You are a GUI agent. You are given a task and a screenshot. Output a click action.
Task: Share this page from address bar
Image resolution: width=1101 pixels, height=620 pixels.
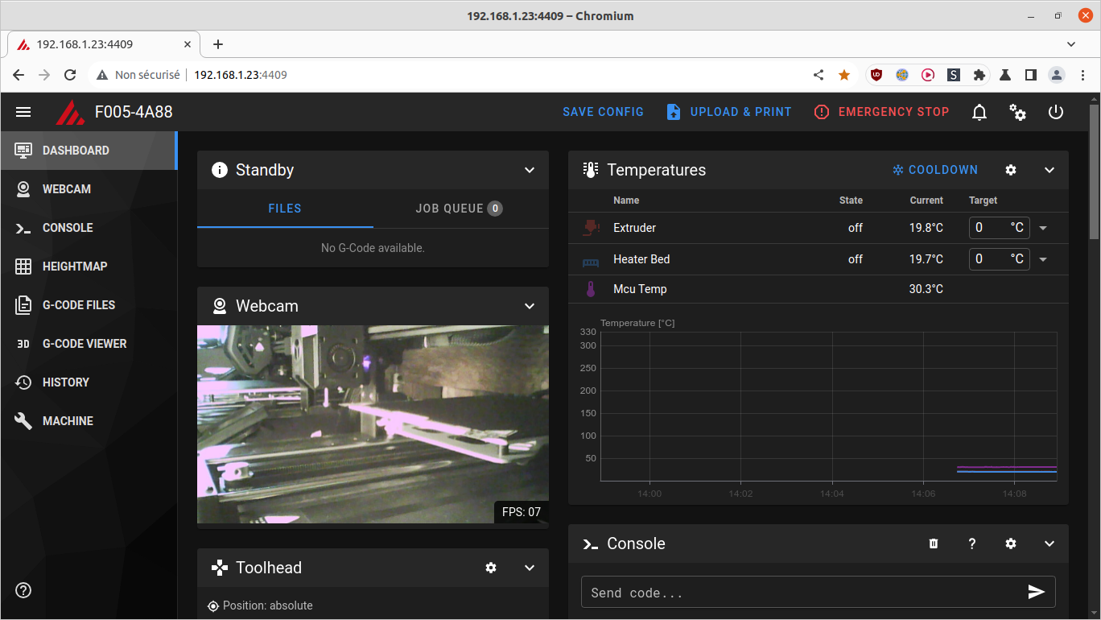pyautogui.click(x=819, y=75)
